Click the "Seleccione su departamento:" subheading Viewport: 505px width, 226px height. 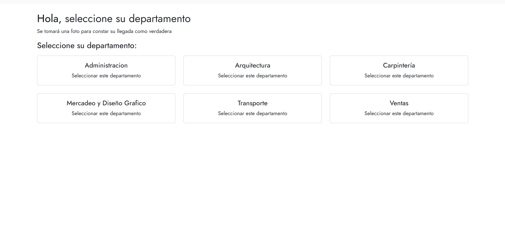(87, 45)
